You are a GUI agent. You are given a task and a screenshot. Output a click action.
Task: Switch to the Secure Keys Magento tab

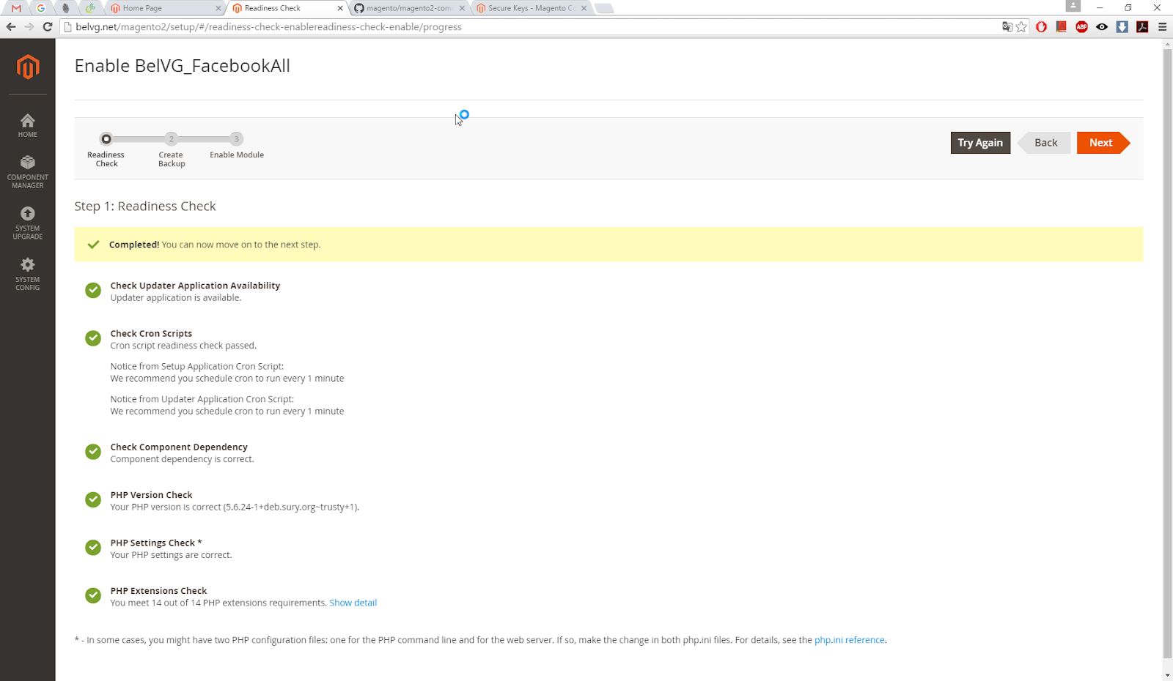tap(532, 8)
